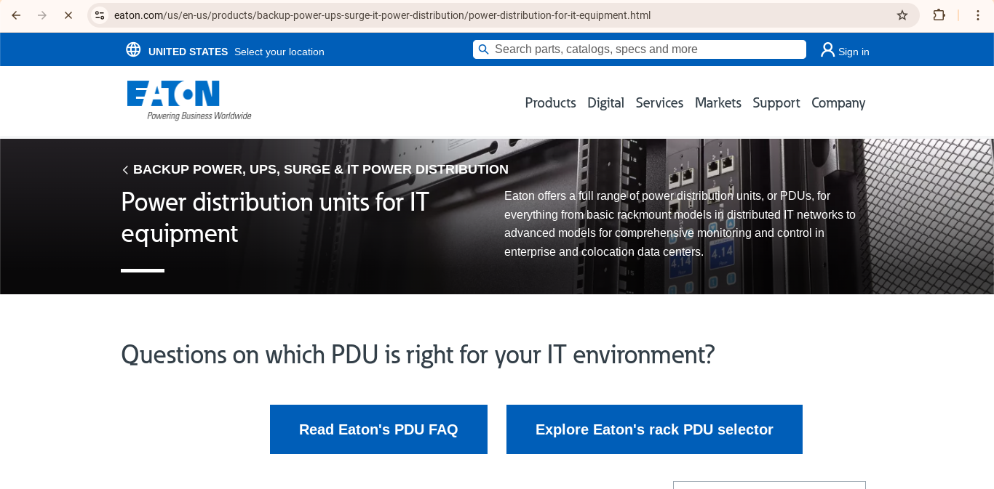
Task: Click the globe location icon
Action: (133, 49)
